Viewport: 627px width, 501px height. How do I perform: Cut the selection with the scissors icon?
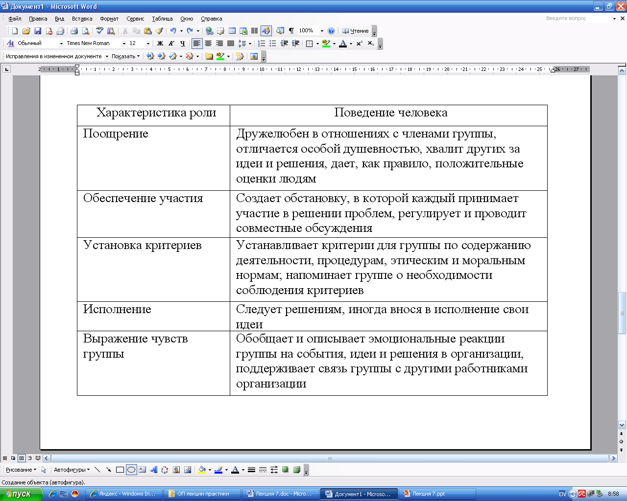(125, 31)
